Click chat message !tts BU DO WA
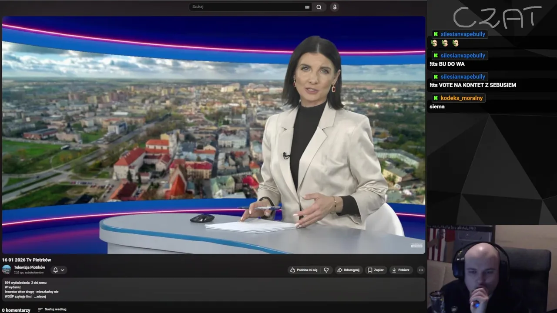 (x=447, y=64)
